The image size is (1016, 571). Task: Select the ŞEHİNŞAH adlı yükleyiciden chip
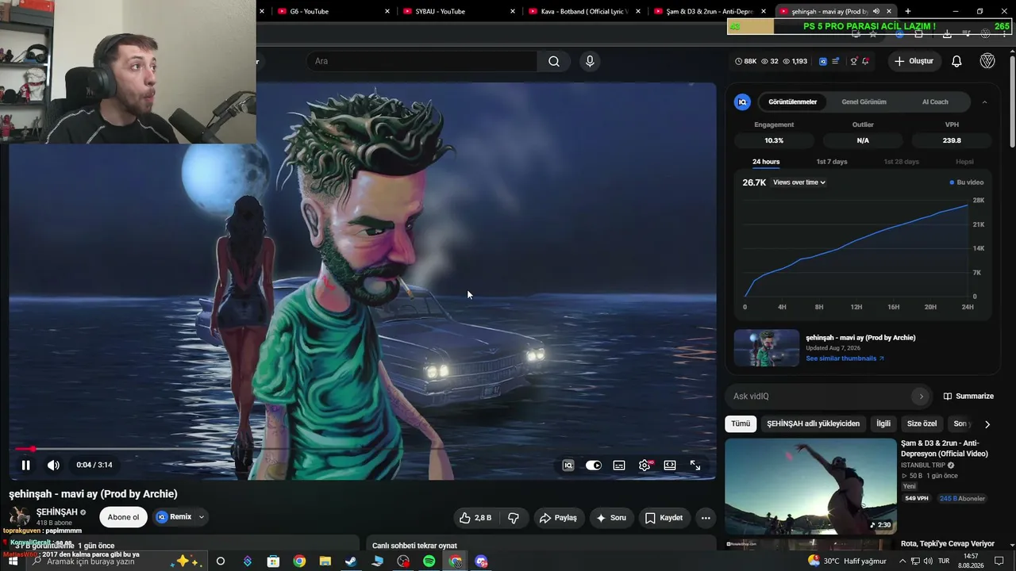pos(813,423)
